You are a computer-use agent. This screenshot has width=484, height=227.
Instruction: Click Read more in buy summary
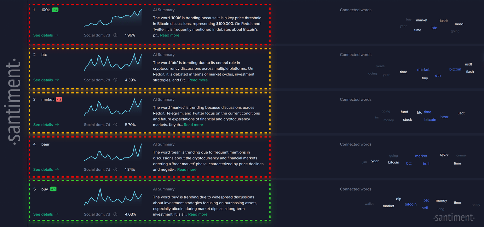(198, 214)
